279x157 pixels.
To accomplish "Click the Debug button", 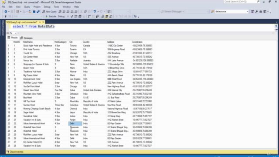I will pyautogui.click(x=61, y=17).
